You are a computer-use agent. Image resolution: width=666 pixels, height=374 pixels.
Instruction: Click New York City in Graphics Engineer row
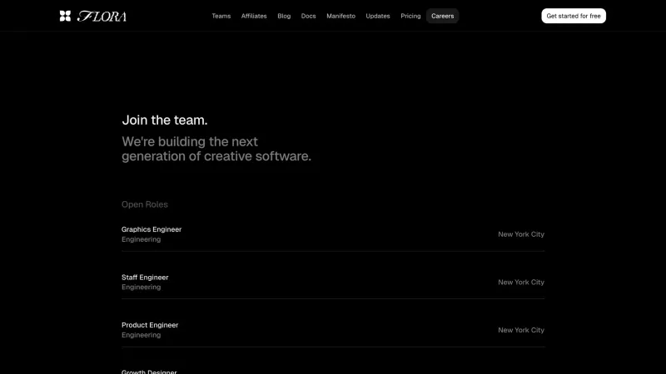pyautogui.click(x=521, y=234)
